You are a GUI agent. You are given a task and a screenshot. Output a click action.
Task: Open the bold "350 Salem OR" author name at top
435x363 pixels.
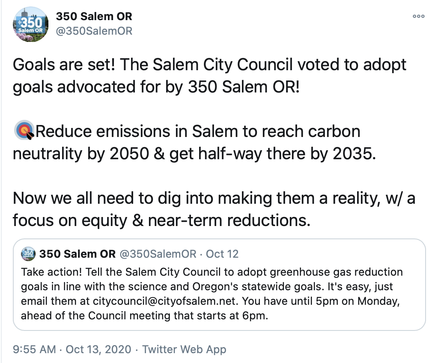click(x=94, y=17)
